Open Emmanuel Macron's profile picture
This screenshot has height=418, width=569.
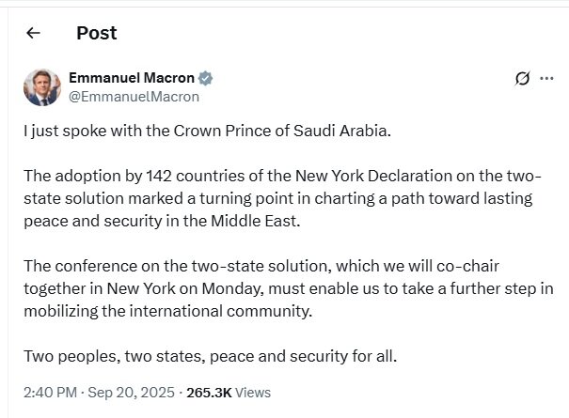pyautogui.click(x=41, y=86)
